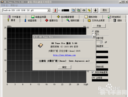Click the 确定 button in About dialog
Image resolution: width=128 pixels, height=97 pixels.
tap(65, 67)
